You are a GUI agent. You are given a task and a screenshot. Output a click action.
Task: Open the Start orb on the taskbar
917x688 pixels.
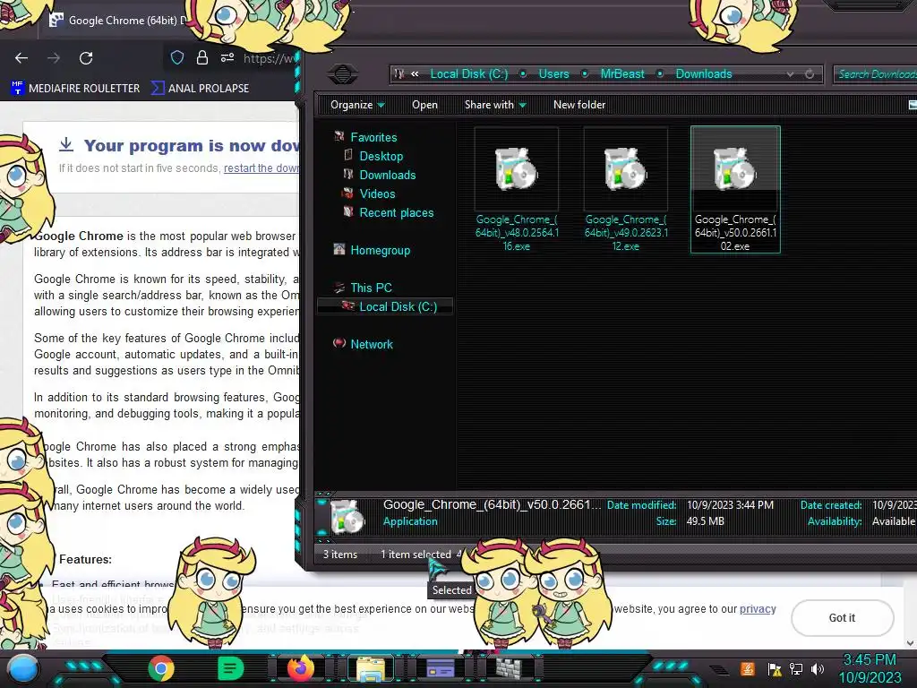click(x=23, y=668)
